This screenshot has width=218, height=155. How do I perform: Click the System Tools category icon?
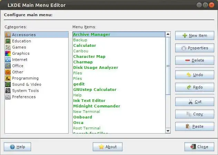pyautogui.click(x=8, y=91)
